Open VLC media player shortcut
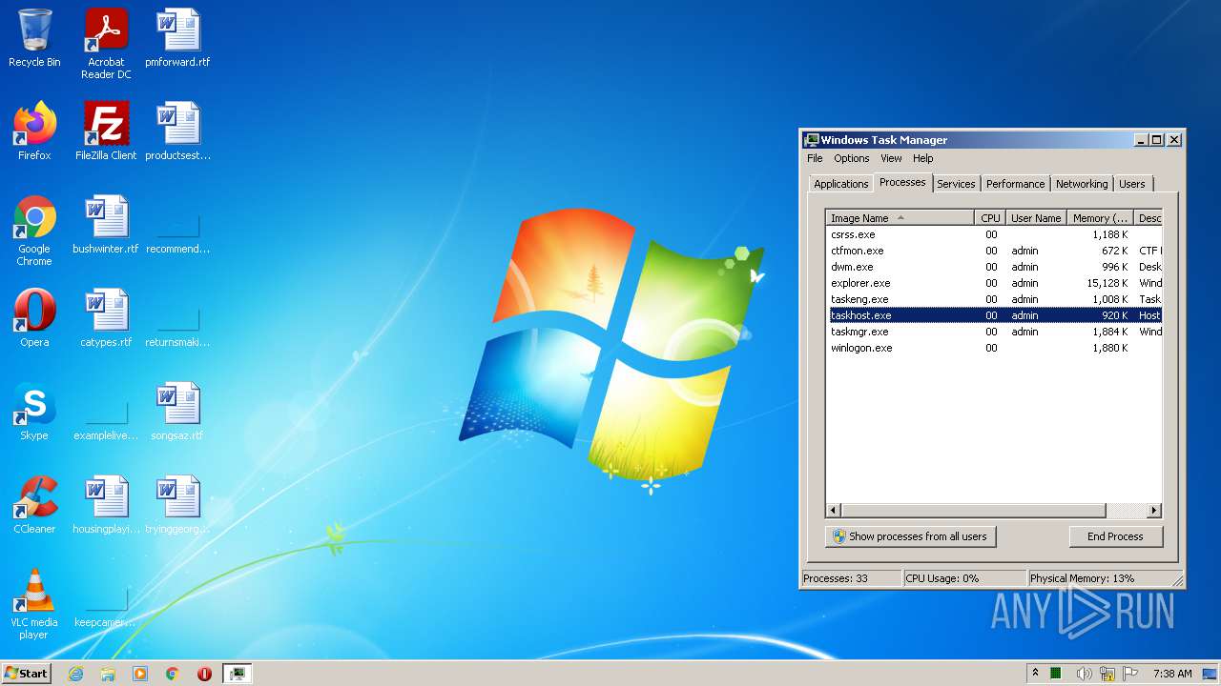This screenshot has width=1221, height=686. click(x=34, y=604)
